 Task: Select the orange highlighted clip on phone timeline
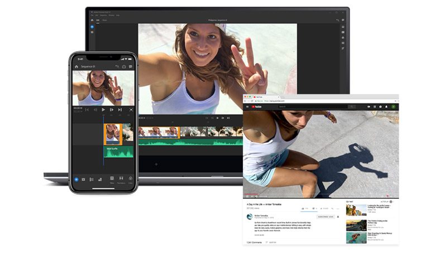(x=112, y=134)
